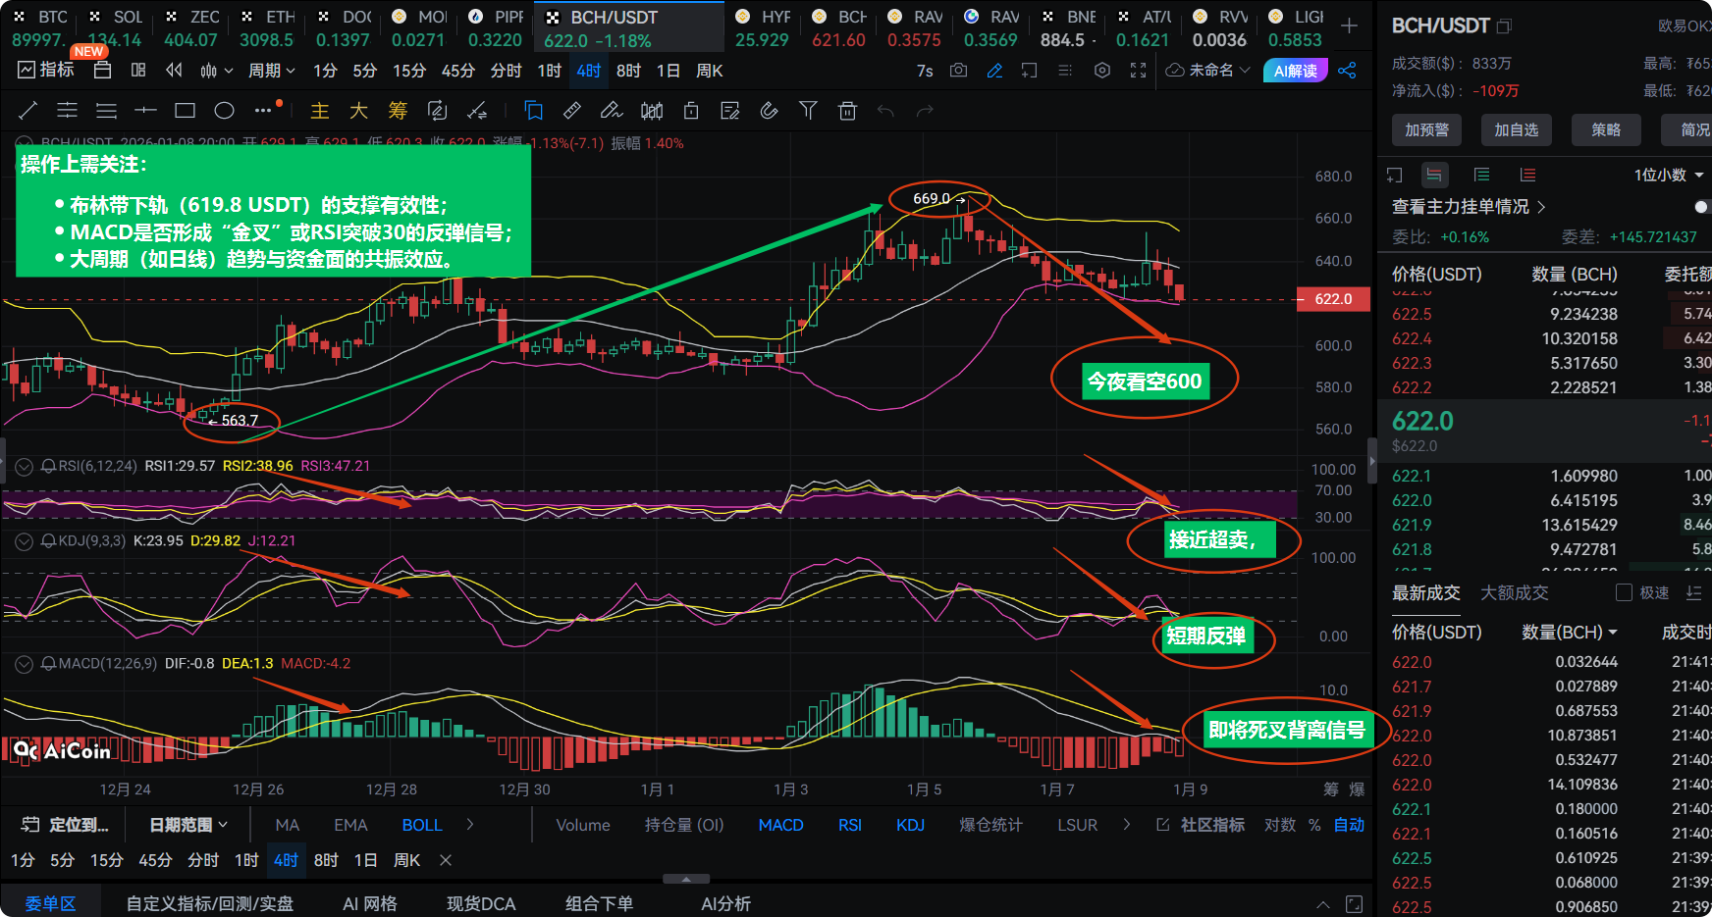This screenshot has width=1712, height=917.
Task: Click the 622.0 current price label on axis
Action: tap(1333, 299)
